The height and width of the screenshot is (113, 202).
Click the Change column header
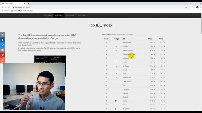click(x=116, y=39)
